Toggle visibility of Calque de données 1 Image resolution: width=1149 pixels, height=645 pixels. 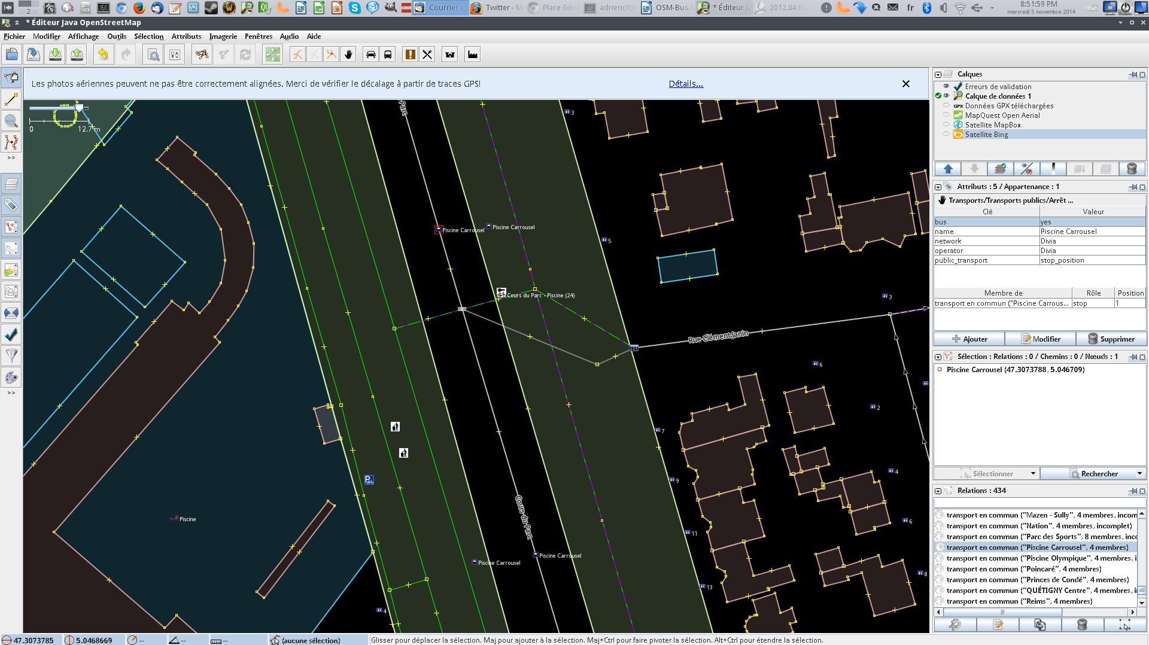(x=946, y=96)
